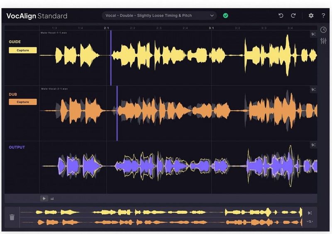Click the orange DUB waveform display
332x234 pixels.
click(x=178, y=111)
